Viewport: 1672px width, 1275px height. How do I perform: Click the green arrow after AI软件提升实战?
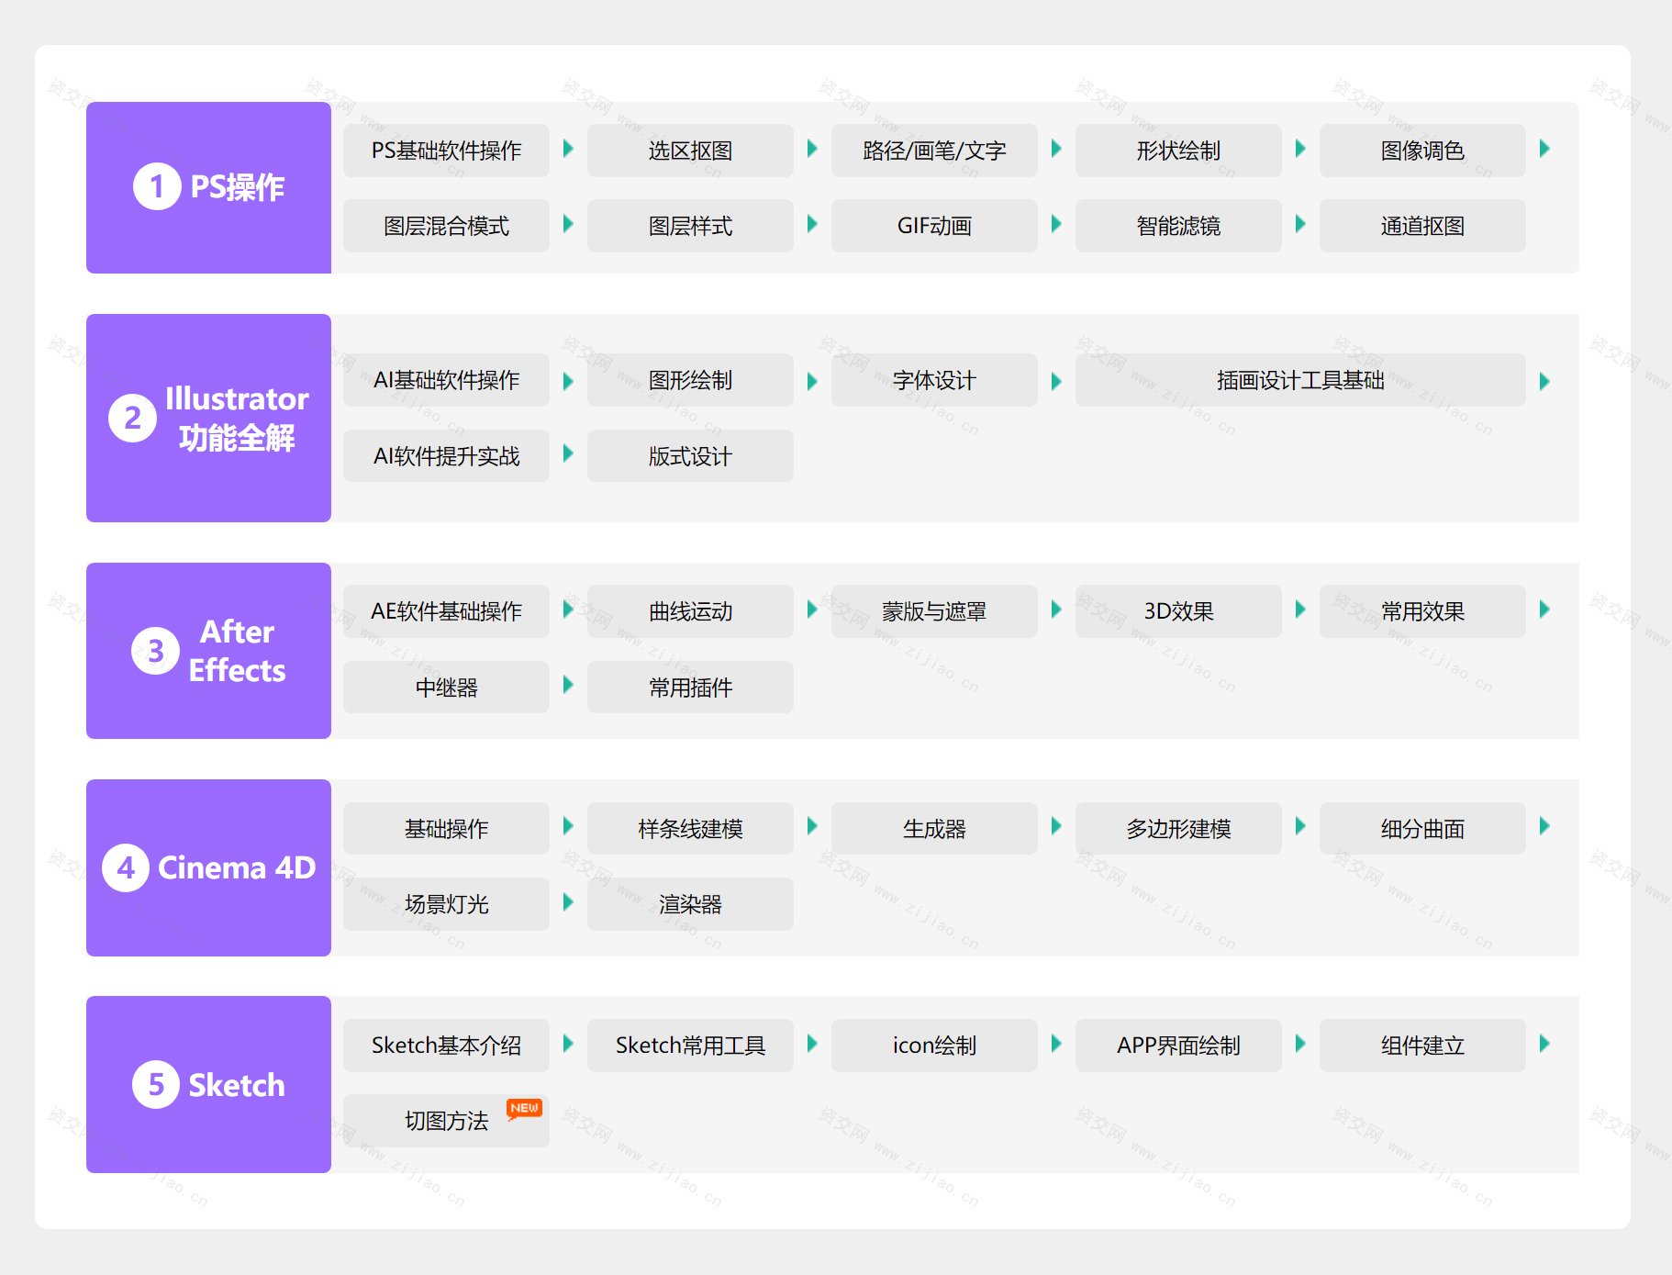coord(568,453)
